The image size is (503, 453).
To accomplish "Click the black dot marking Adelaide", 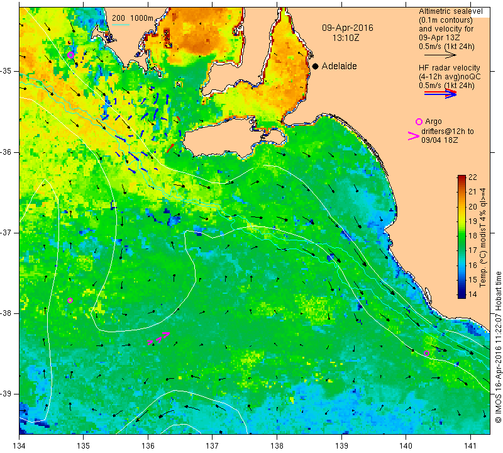I will [x=316, y=66].
